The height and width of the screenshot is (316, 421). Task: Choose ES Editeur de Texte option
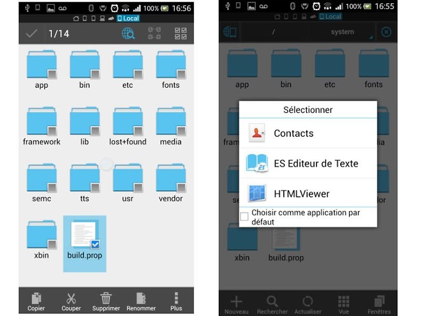pos(308,163)
